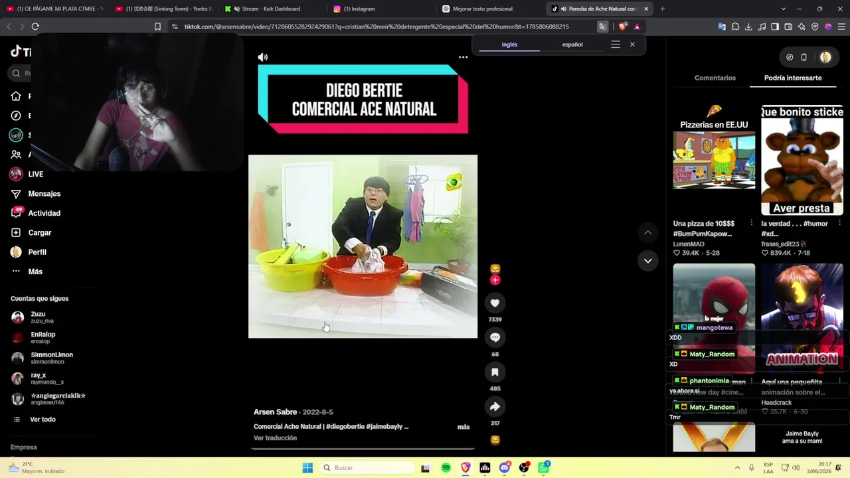Open followed account angiegarciaklk

48,399
